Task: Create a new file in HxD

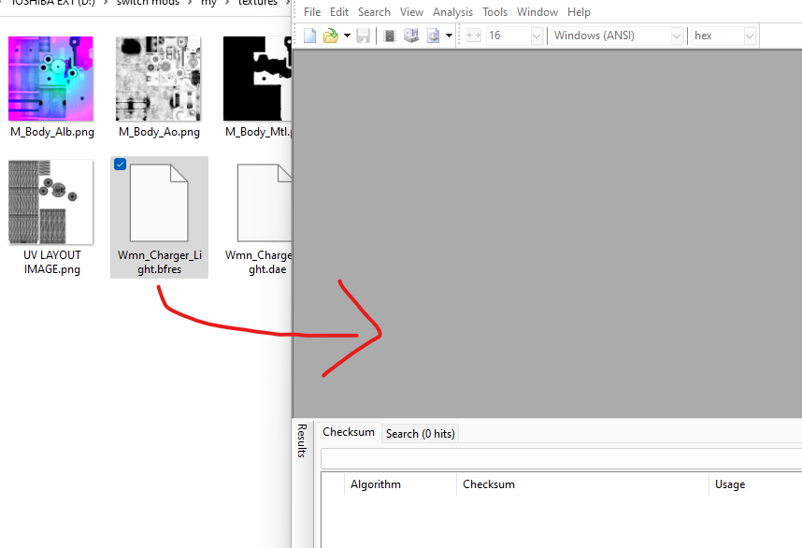Action: 308,35
